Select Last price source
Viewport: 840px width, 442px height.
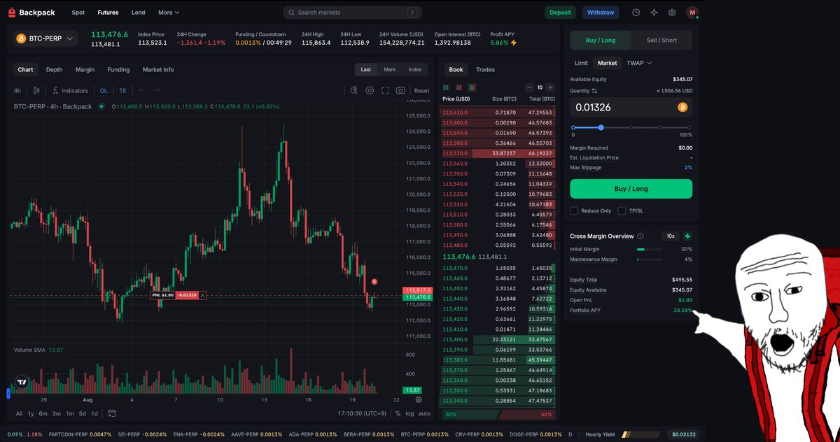point(366,69)
